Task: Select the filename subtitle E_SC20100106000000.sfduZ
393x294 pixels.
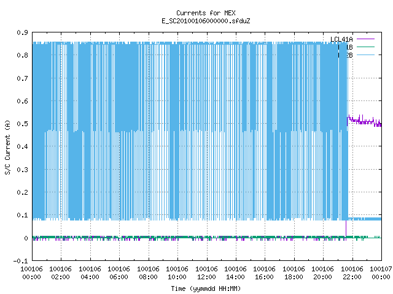Action: click(206, 21)
